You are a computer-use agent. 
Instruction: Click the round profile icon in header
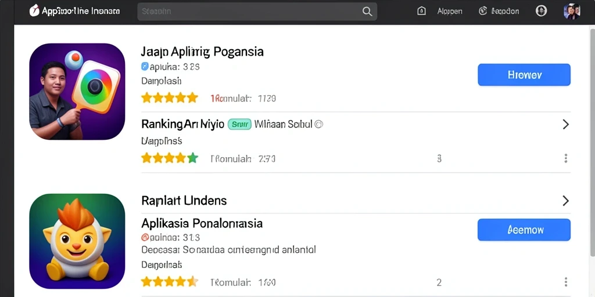coord(541,11)
